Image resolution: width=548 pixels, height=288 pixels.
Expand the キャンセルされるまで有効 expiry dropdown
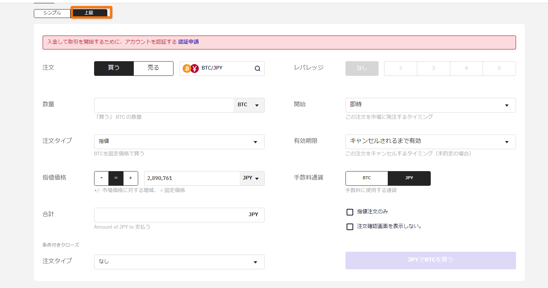click(x=431, y=142)
